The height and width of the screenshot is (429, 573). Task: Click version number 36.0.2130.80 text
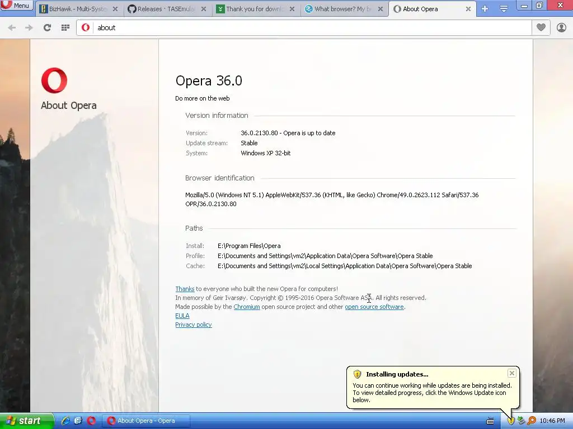(x=259, y=133)
